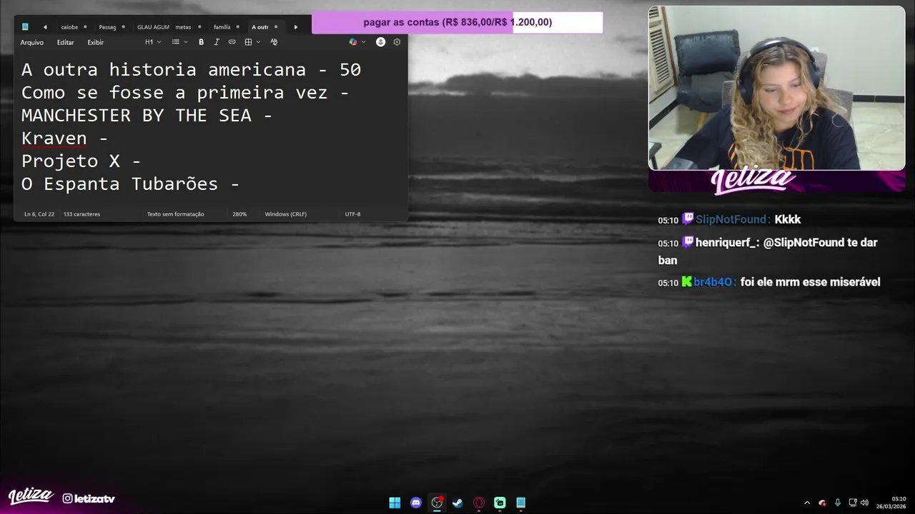The image size is (915, 514).
Task: Toggle italic formatting in Notepad
Action: (x=217, y=42)
